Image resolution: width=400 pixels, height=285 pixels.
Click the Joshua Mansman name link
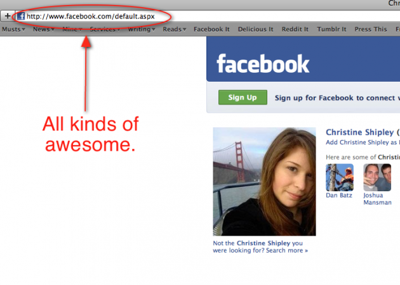[x=377, y=199]
